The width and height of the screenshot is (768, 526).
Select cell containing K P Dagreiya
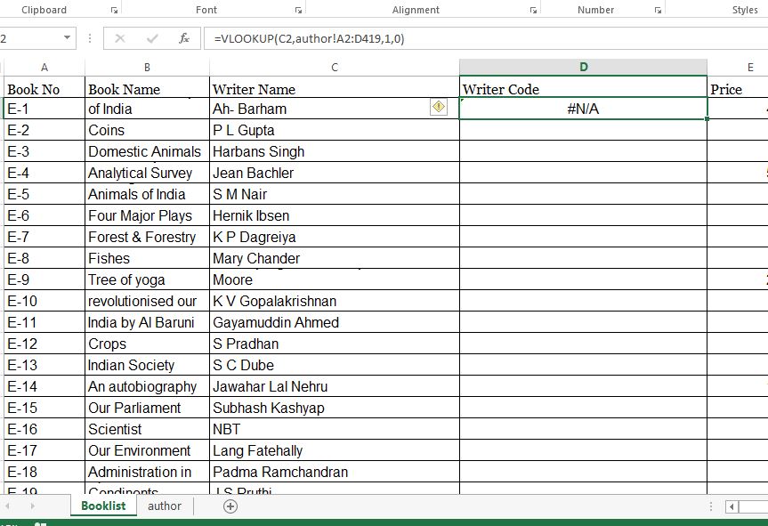point(335,237)
